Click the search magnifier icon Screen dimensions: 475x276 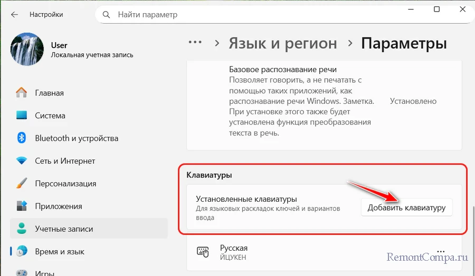click(x=107, y=15)
